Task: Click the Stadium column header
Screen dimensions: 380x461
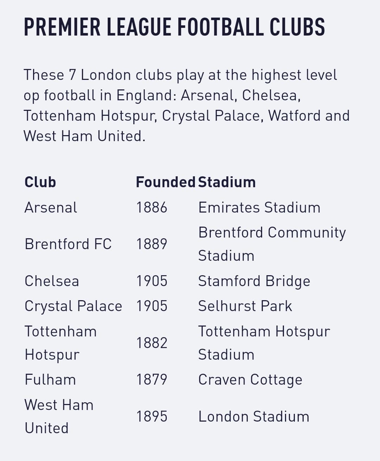Action: coord(227,182)
